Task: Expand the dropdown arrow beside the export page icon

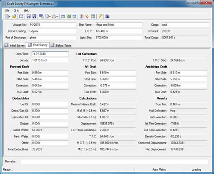Action: point(50,17)
